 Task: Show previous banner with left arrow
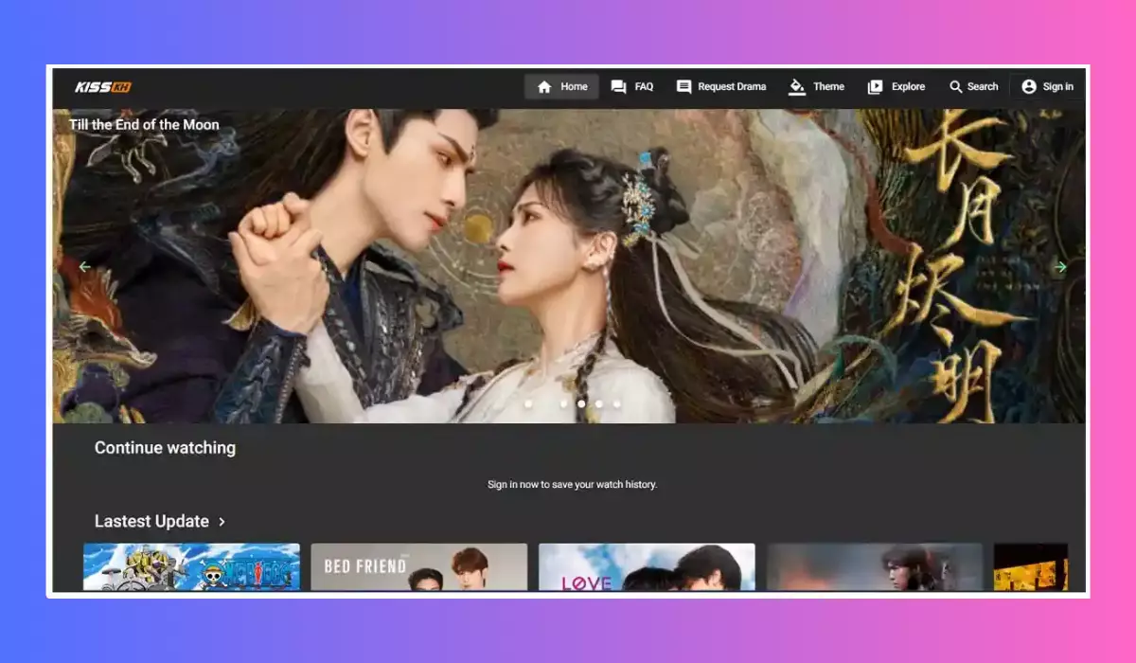(85, 267)
